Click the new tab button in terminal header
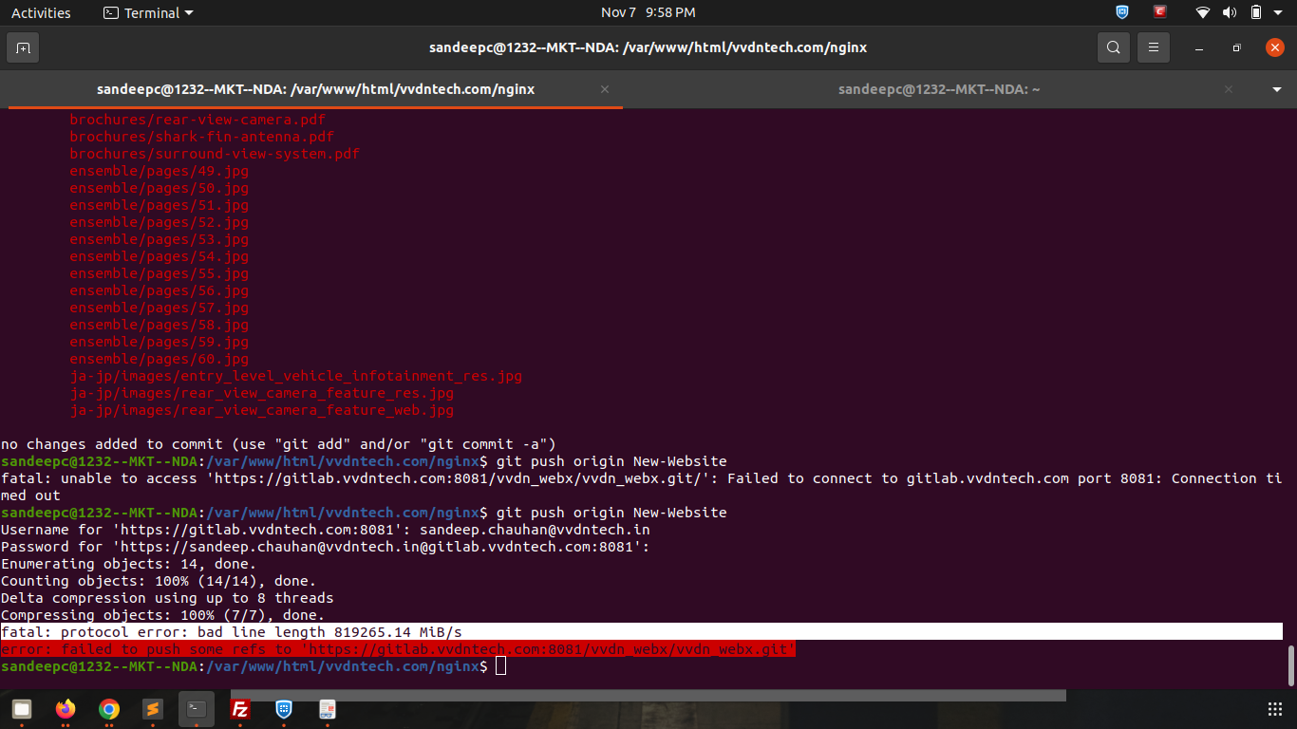 [23, 47]
